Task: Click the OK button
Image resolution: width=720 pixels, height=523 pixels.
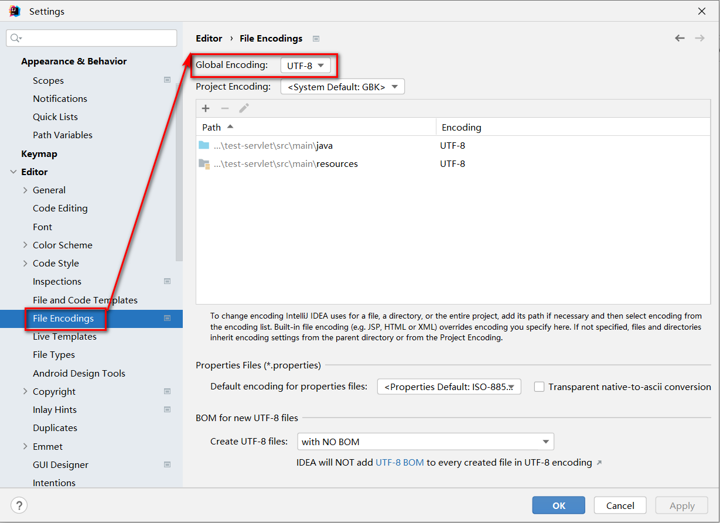Action: tap(558, 505)
